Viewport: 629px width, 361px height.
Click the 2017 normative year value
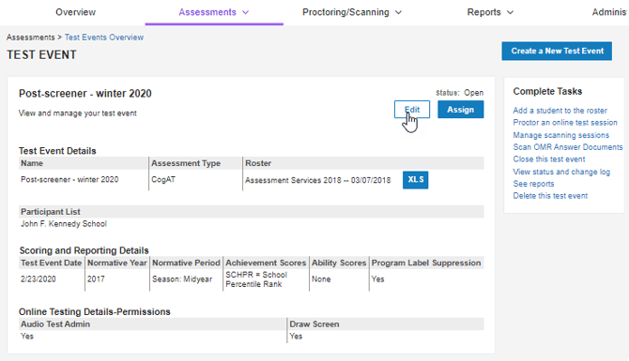(96, 278)
